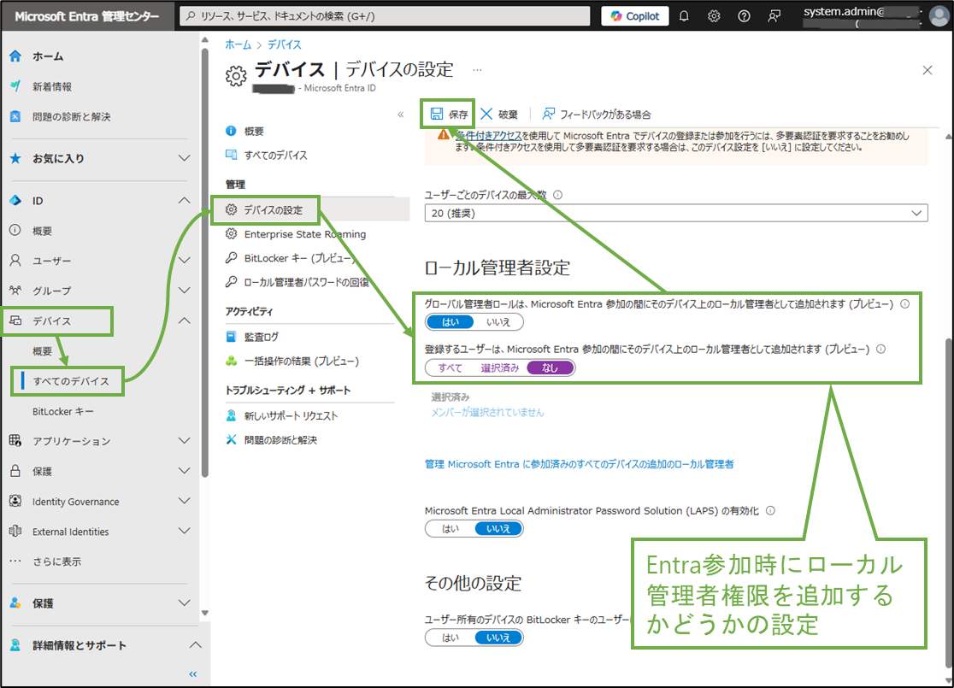Click the Copilot button

pyautogui.click(x=635, y=16)
